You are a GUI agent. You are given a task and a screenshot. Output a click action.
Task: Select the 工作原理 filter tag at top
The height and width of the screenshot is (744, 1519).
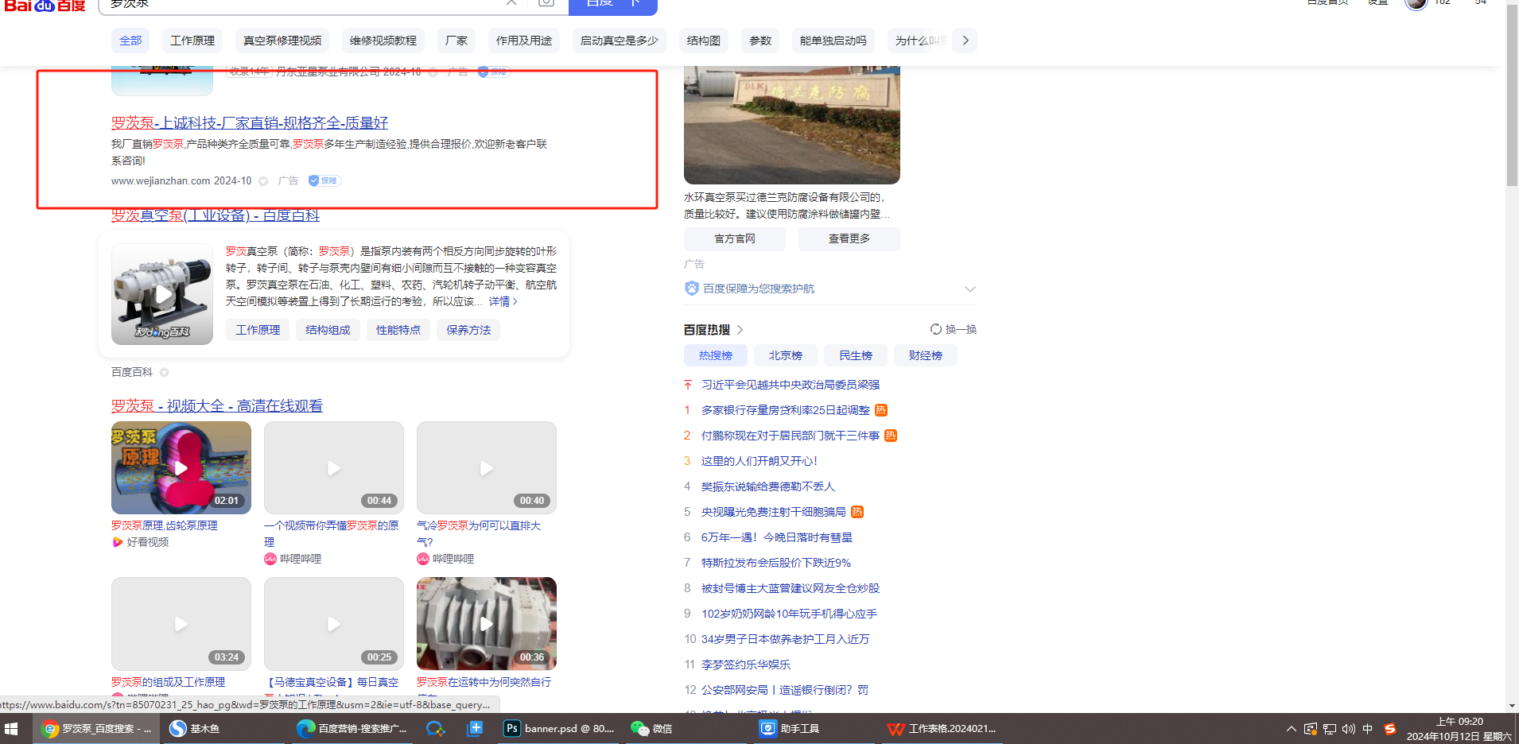192,41
